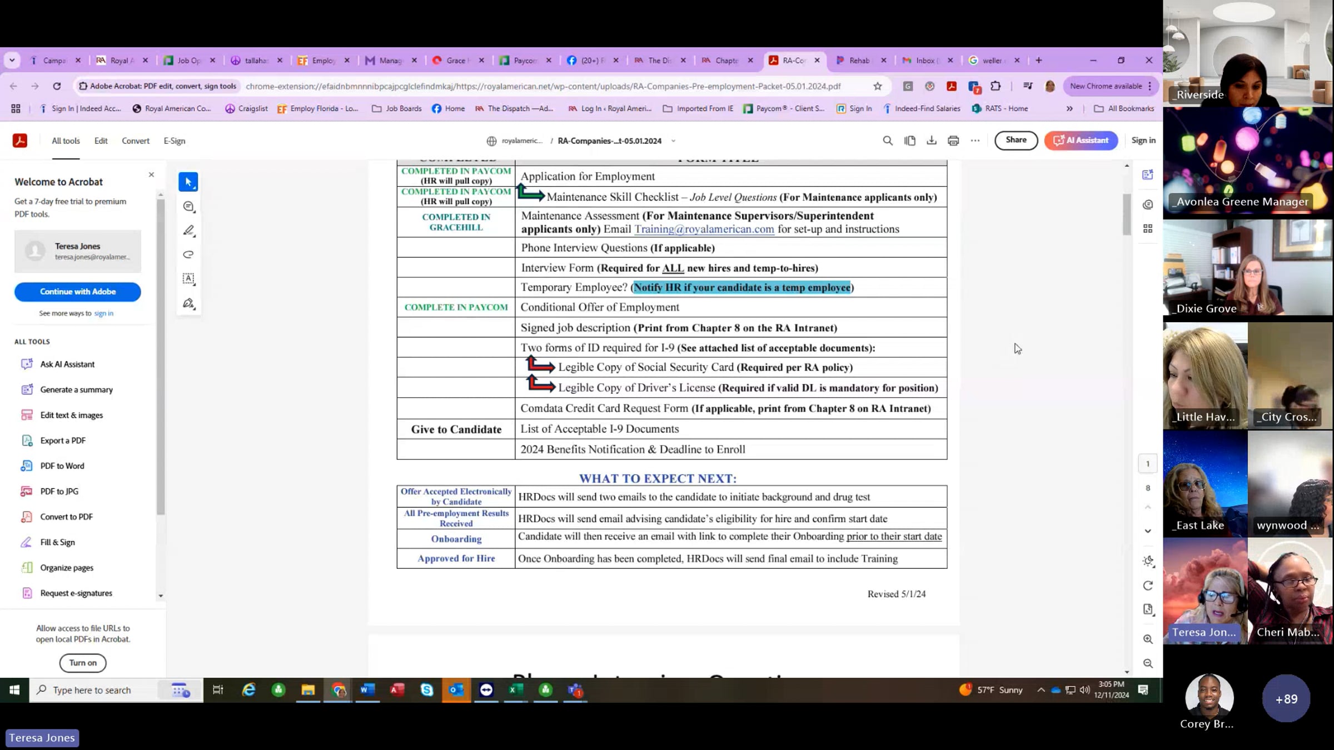
Task: Open the search magnifier in Acrobat toolbar
Action: [x=888, y=141]
